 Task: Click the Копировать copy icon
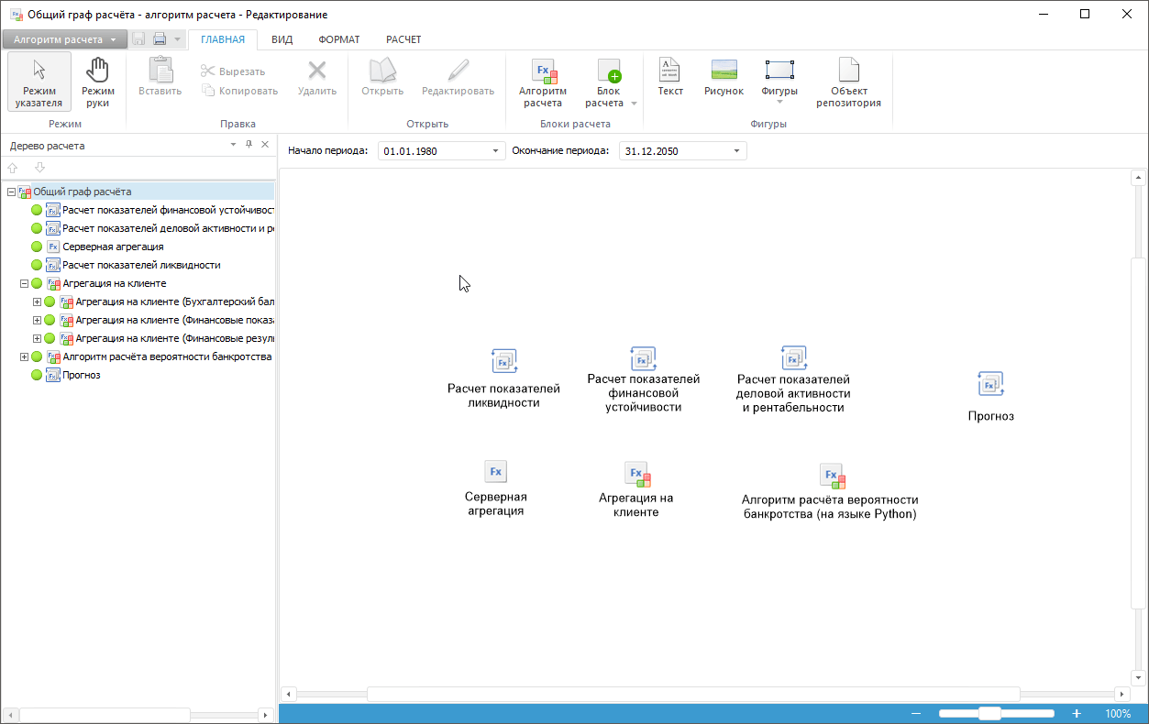207,91
